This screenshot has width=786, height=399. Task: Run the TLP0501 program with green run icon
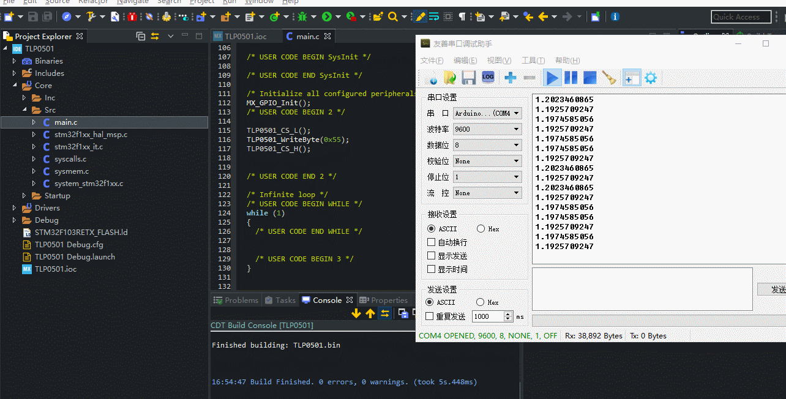(328, 17)
